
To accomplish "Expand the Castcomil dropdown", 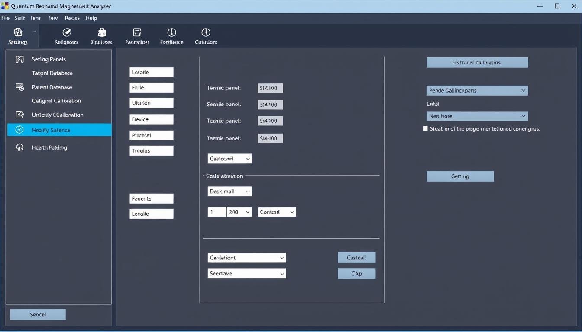I will pos(230,159).
